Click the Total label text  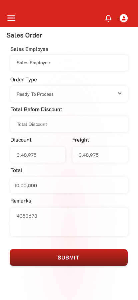tap(16, 170)
